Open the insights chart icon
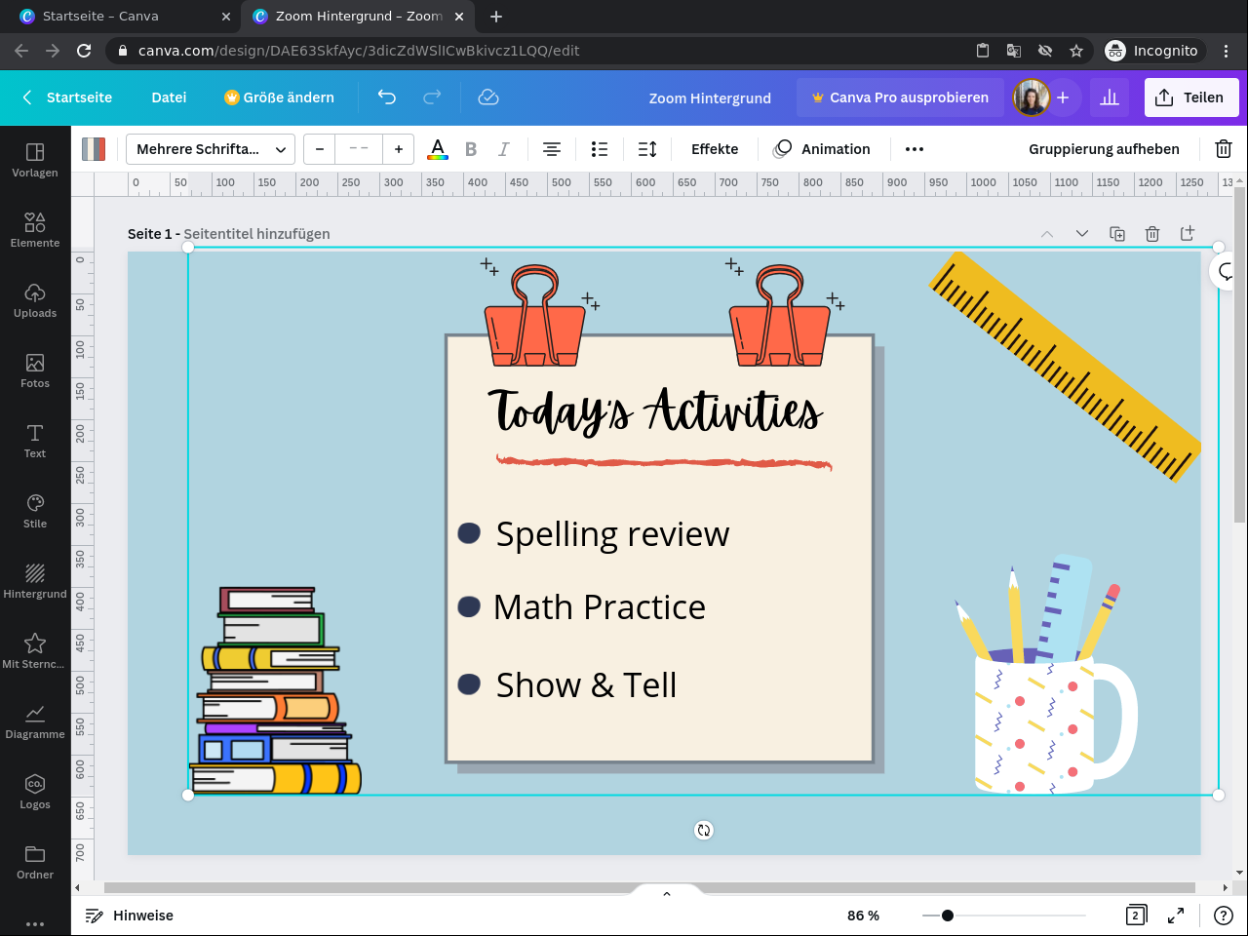This screenshot has width=1248, height=936. (x=1110, y=97)
